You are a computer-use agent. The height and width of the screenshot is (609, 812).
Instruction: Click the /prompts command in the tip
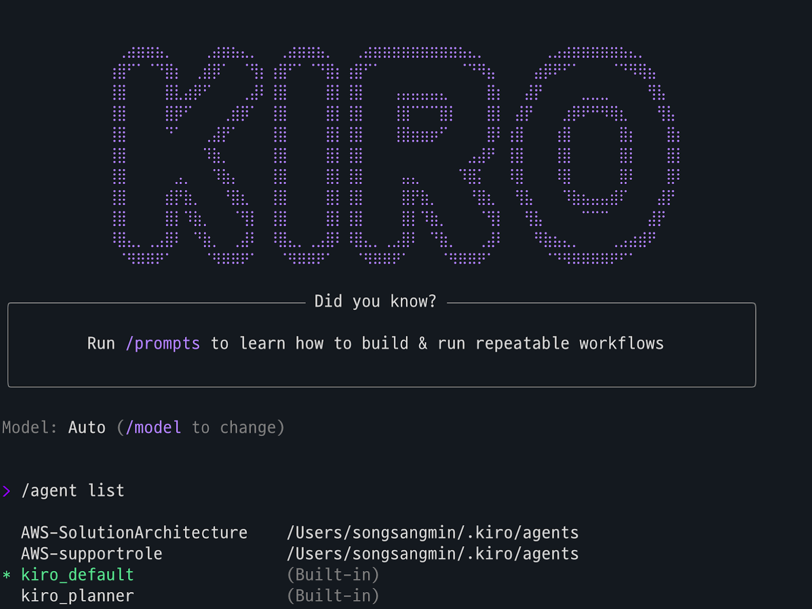(163, 344)
